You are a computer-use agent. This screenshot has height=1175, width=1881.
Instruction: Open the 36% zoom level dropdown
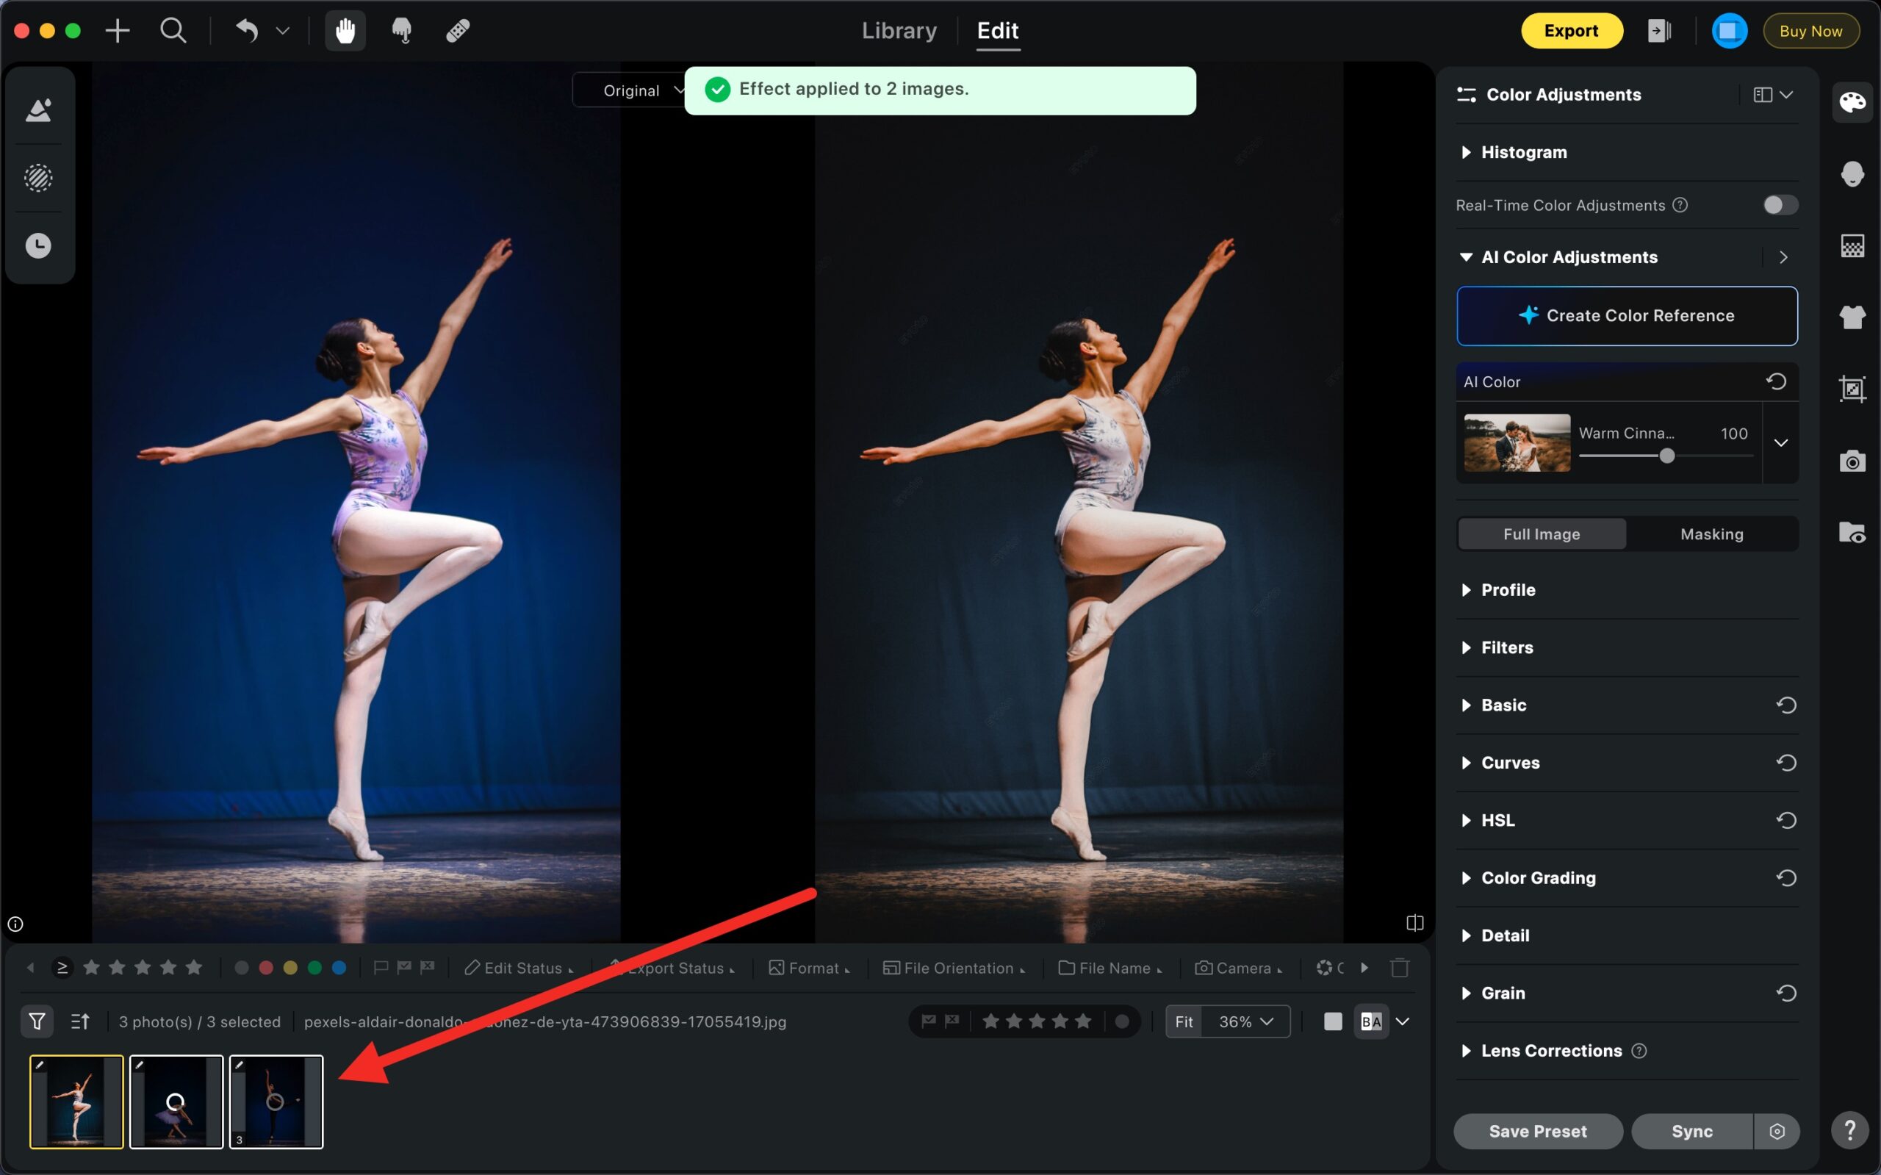(x=1245, y=1021)
